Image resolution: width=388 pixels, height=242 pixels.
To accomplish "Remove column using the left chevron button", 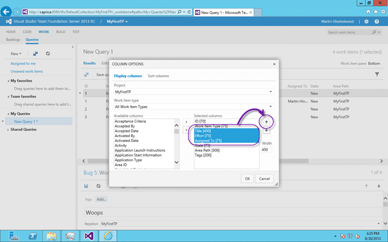I will (186, 130).
